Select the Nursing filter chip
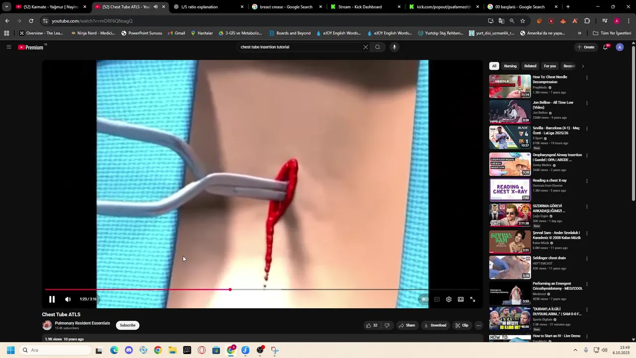636x358 pixels. [x=510, y=66]
